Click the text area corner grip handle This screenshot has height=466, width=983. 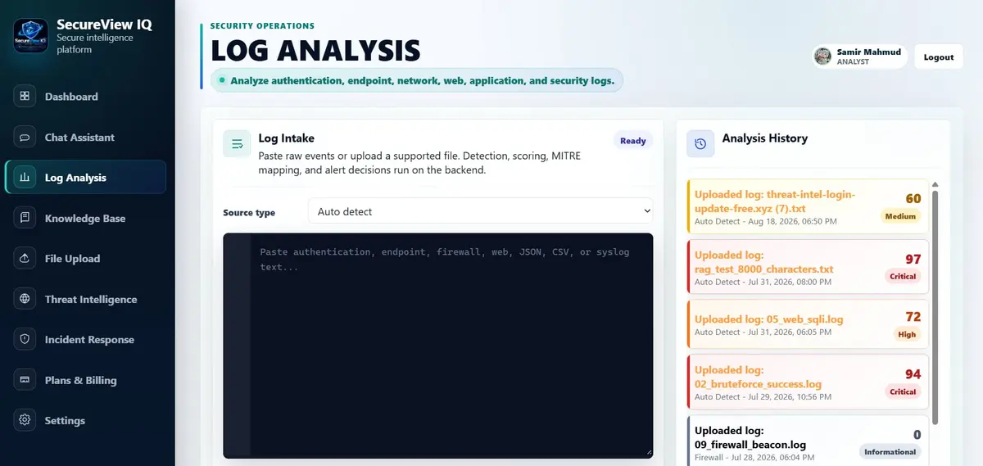coord(649,453)
